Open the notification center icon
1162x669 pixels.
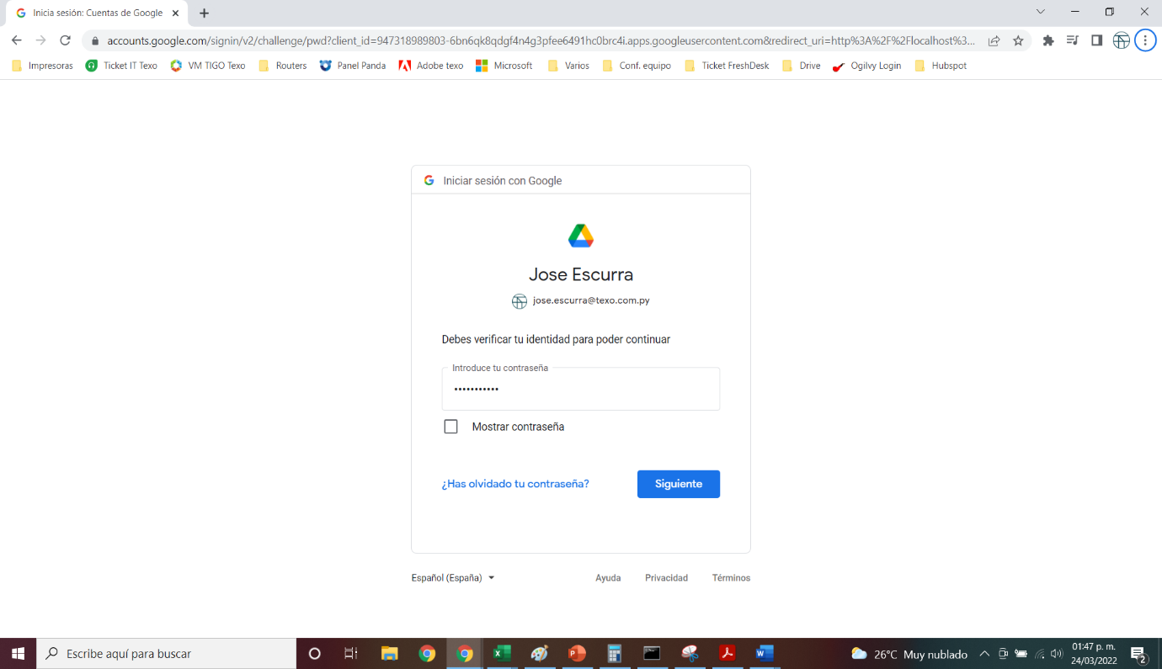[1138, 654]
